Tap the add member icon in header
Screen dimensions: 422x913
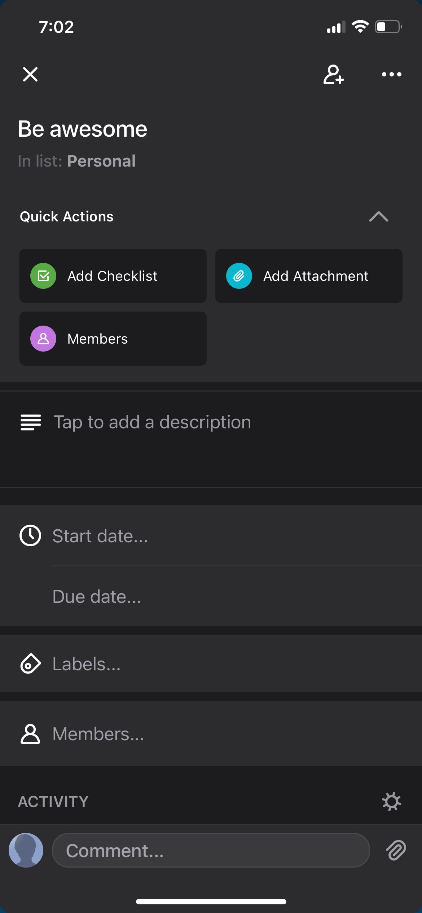(333, 75)
